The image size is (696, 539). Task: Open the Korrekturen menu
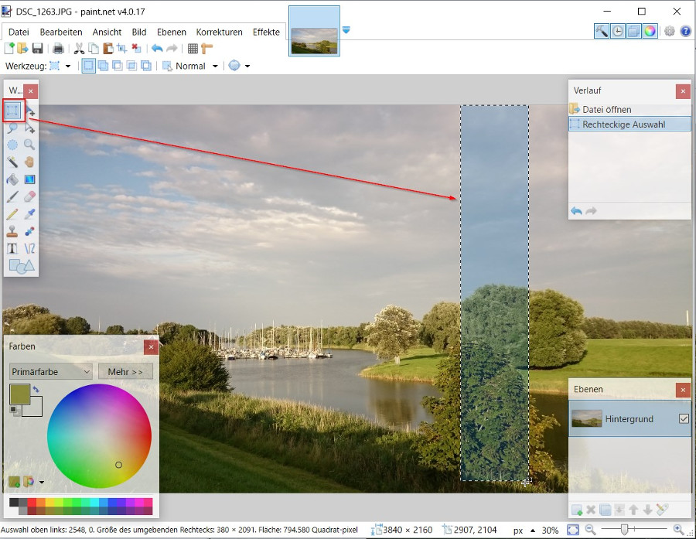pyautogui.click(x=219, y=32)
